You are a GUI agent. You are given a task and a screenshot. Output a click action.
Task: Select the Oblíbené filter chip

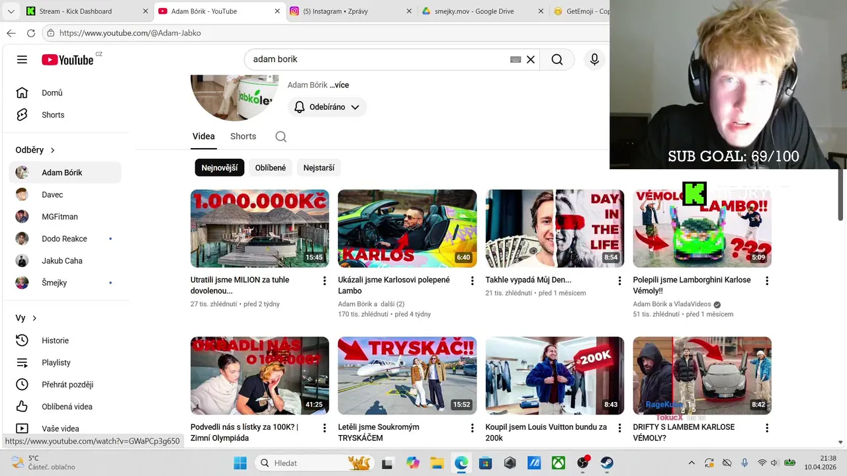point(271,168)
